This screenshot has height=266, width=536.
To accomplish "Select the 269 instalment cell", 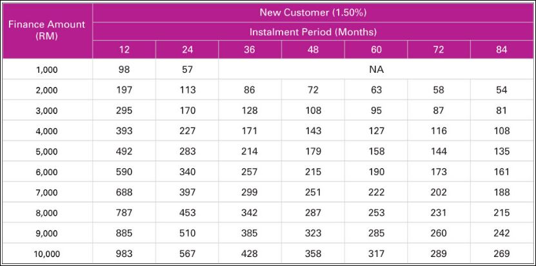I will point(501,254).
